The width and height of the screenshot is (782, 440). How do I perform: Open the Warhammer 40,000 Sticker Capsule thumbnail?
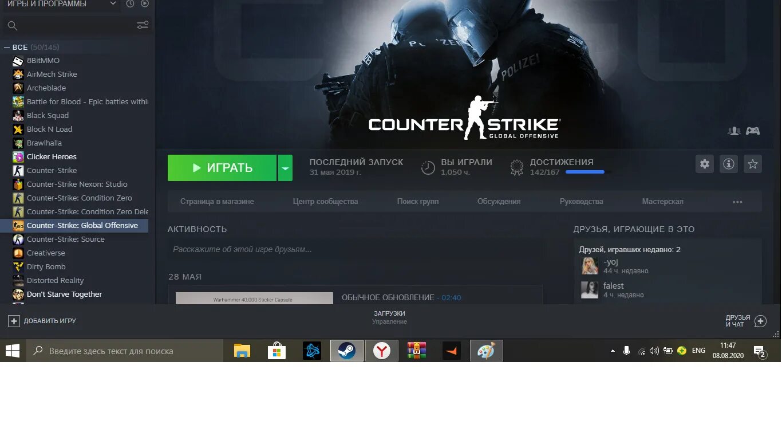pos(254,298)
